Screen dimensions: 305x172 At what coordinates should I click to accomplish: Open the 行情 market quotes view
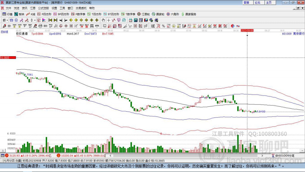(7, 14)
